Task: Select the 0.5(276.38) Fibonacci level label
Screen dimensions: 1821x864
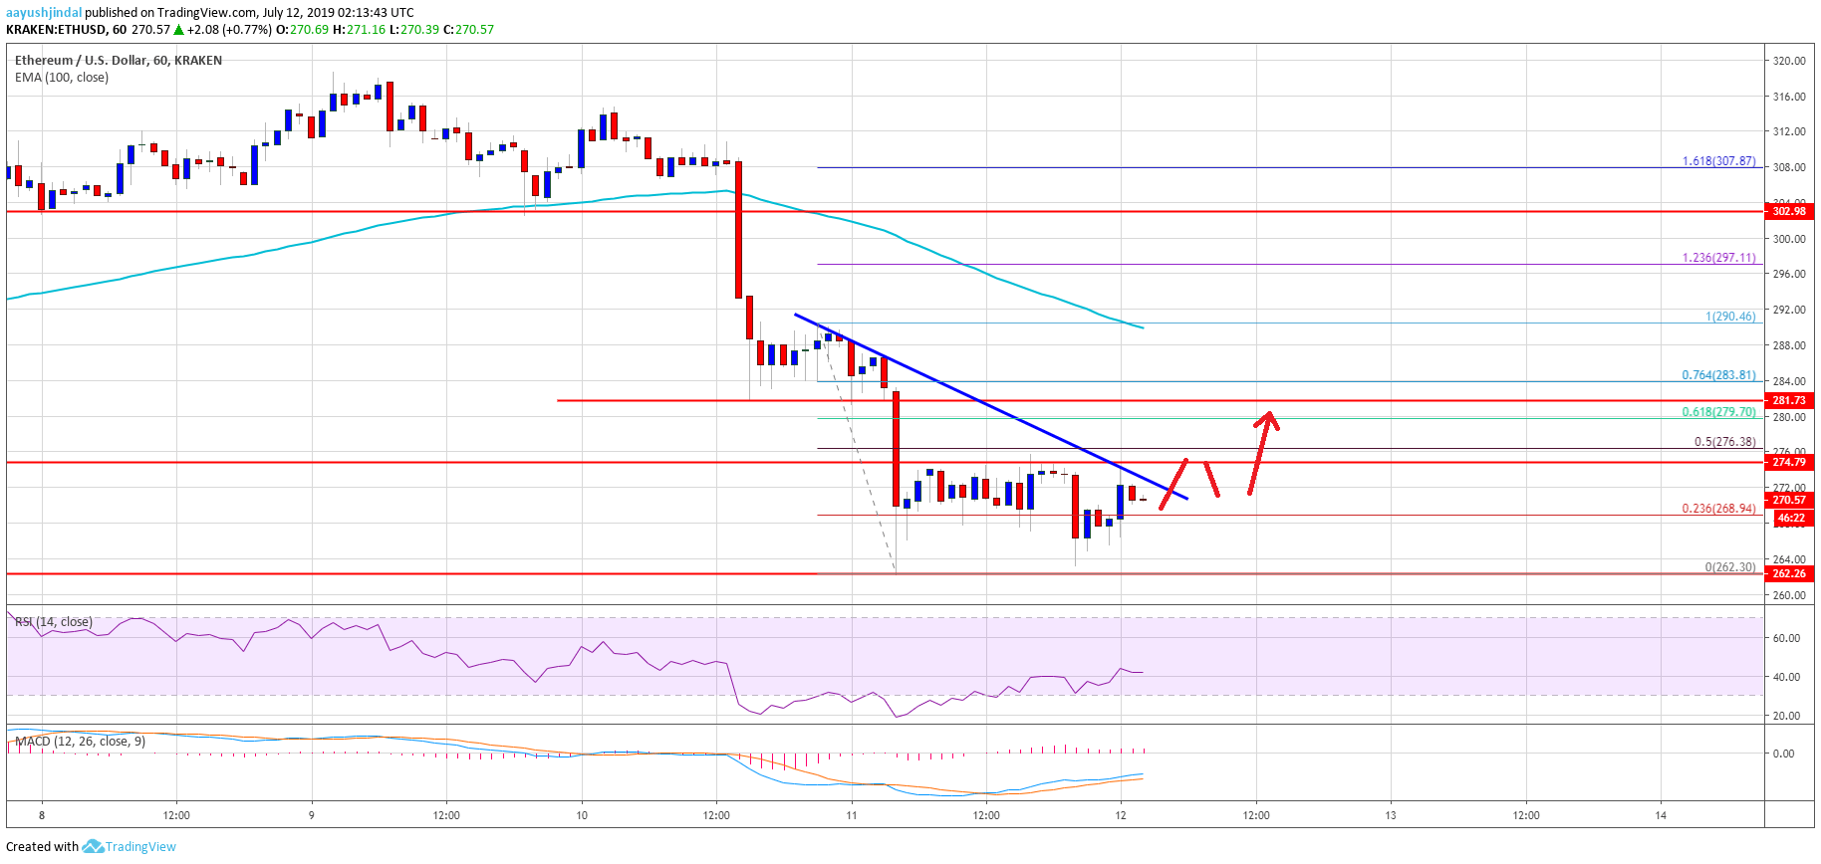Action: tap(1724, 442)
